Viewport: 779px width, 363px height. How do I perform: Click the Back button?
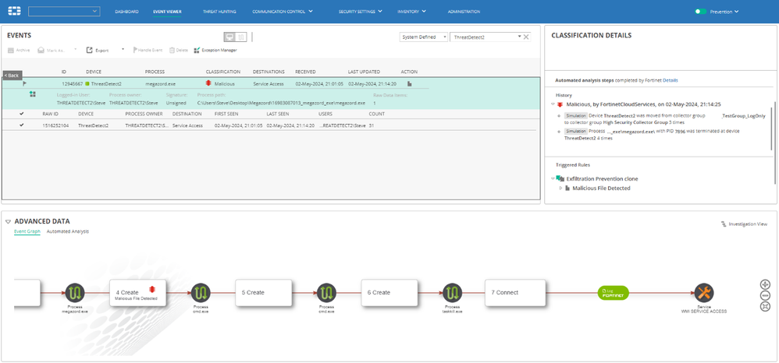coord(11,75)
